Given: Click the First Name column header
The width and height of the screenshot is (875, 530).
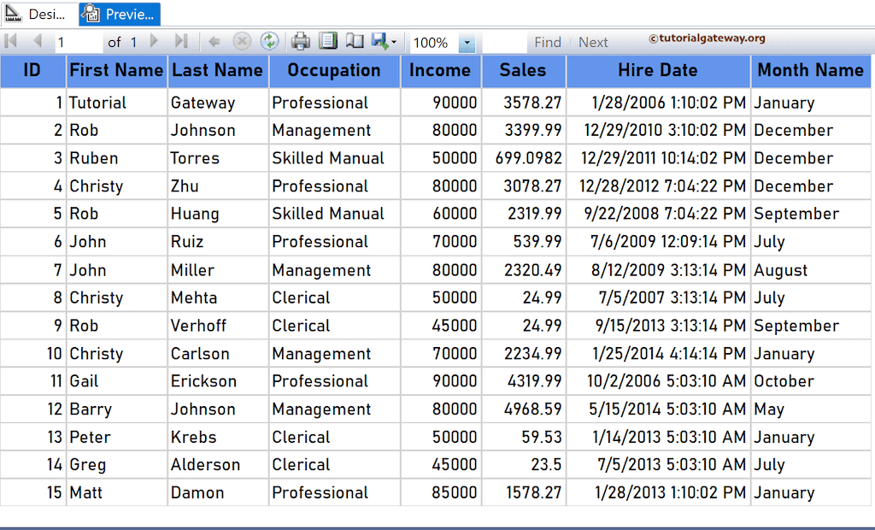Looking at the screenshot, I should (116, 71).
